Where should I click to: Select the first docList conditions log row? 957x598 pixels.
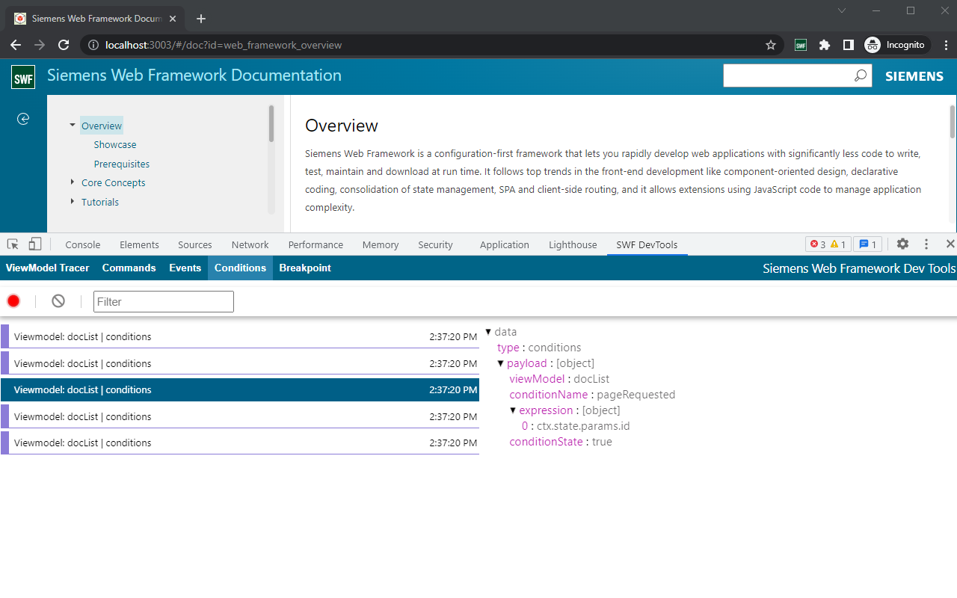[x=239, y=336]
